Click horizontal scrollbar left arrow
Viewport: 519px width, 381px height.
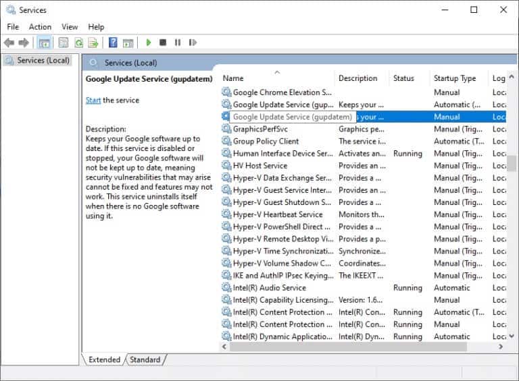pyautogui.click(x=224, y=347)
